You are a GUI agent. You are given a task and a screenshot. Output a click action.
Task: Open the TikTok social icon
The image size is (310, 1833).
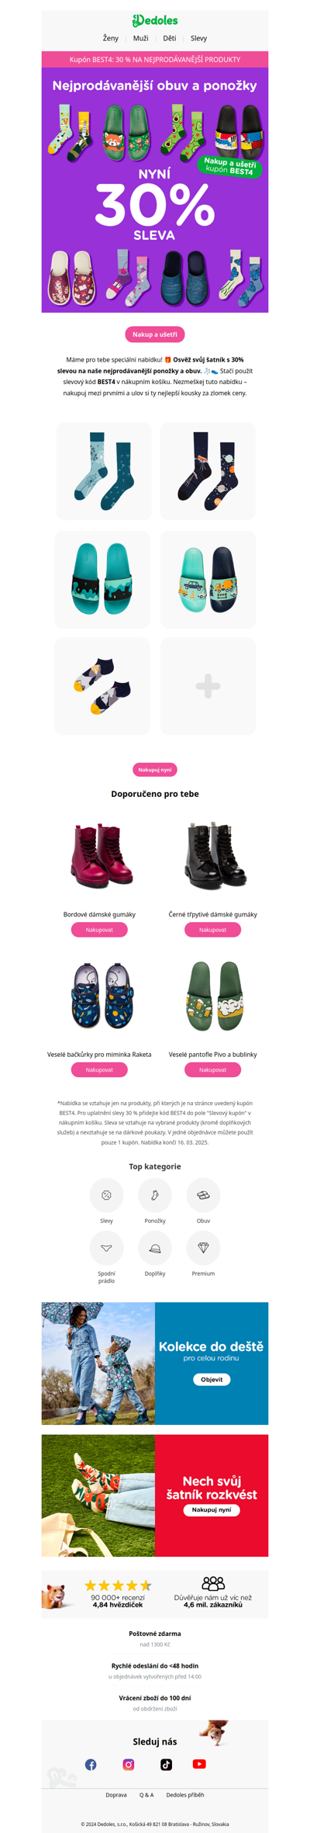166,1764
